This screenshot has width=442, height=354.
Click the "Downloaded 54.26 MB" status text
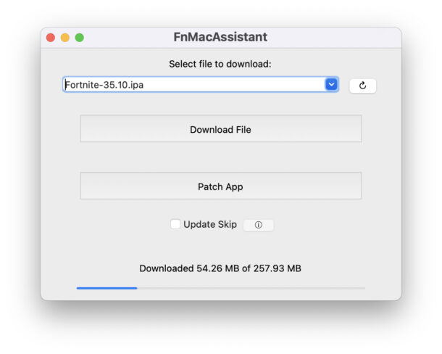(184, 268)
